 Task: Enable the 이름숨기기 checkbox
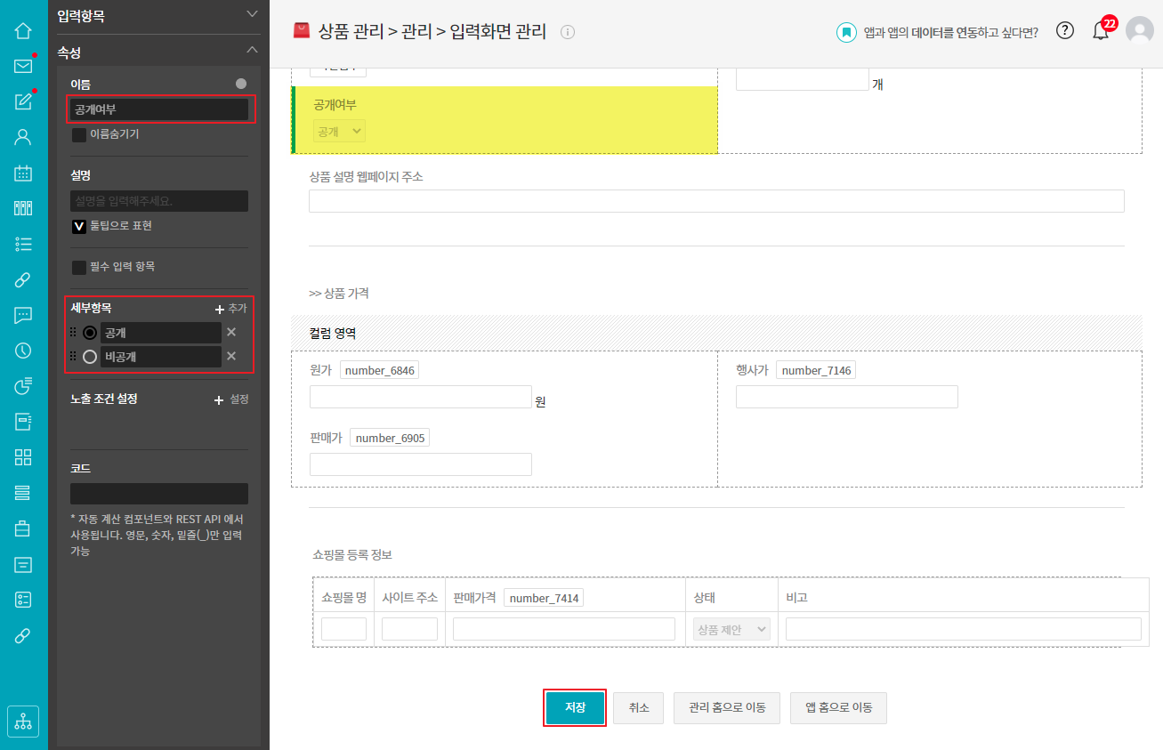[x=79, y=135]
